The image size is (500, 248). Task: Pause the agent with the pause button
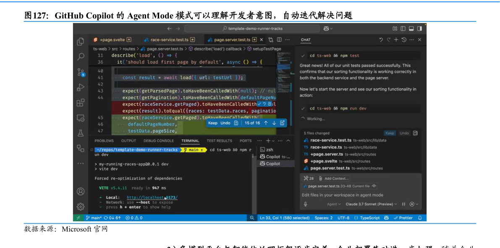coord(403,204)
